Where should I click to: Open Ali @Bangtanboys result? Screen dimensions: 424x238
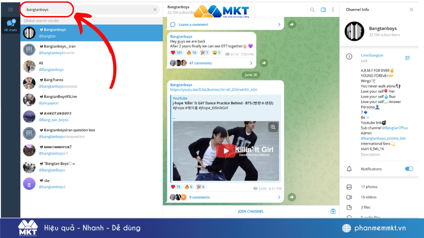(x=92, y=66)
